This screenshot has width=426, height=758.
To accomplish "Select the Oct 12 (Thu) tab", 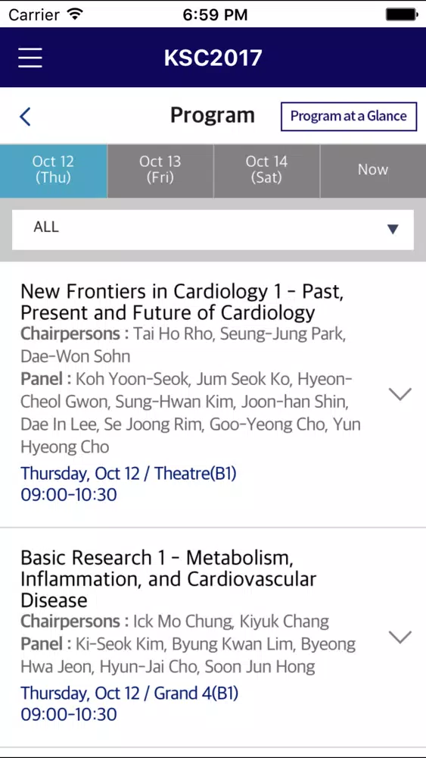I will point(53,171).
